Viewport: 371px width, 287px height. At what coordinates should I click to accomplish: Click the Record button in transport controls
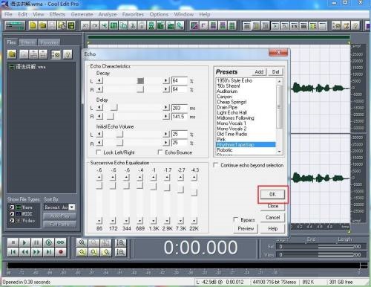61,252
